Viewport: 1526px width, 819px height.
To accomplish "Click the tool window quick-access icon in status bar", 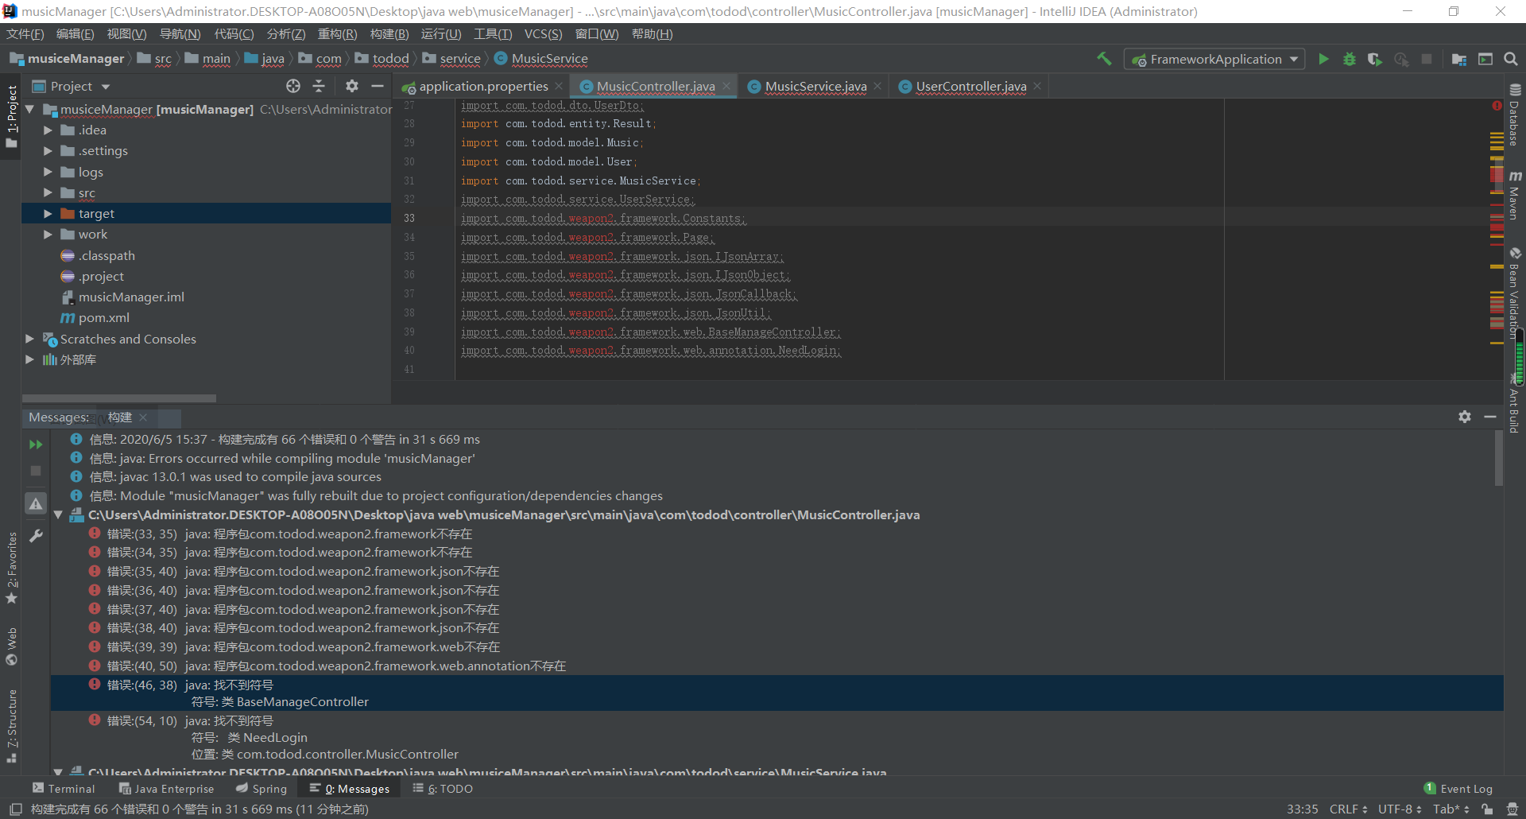I will pos(15,809).
